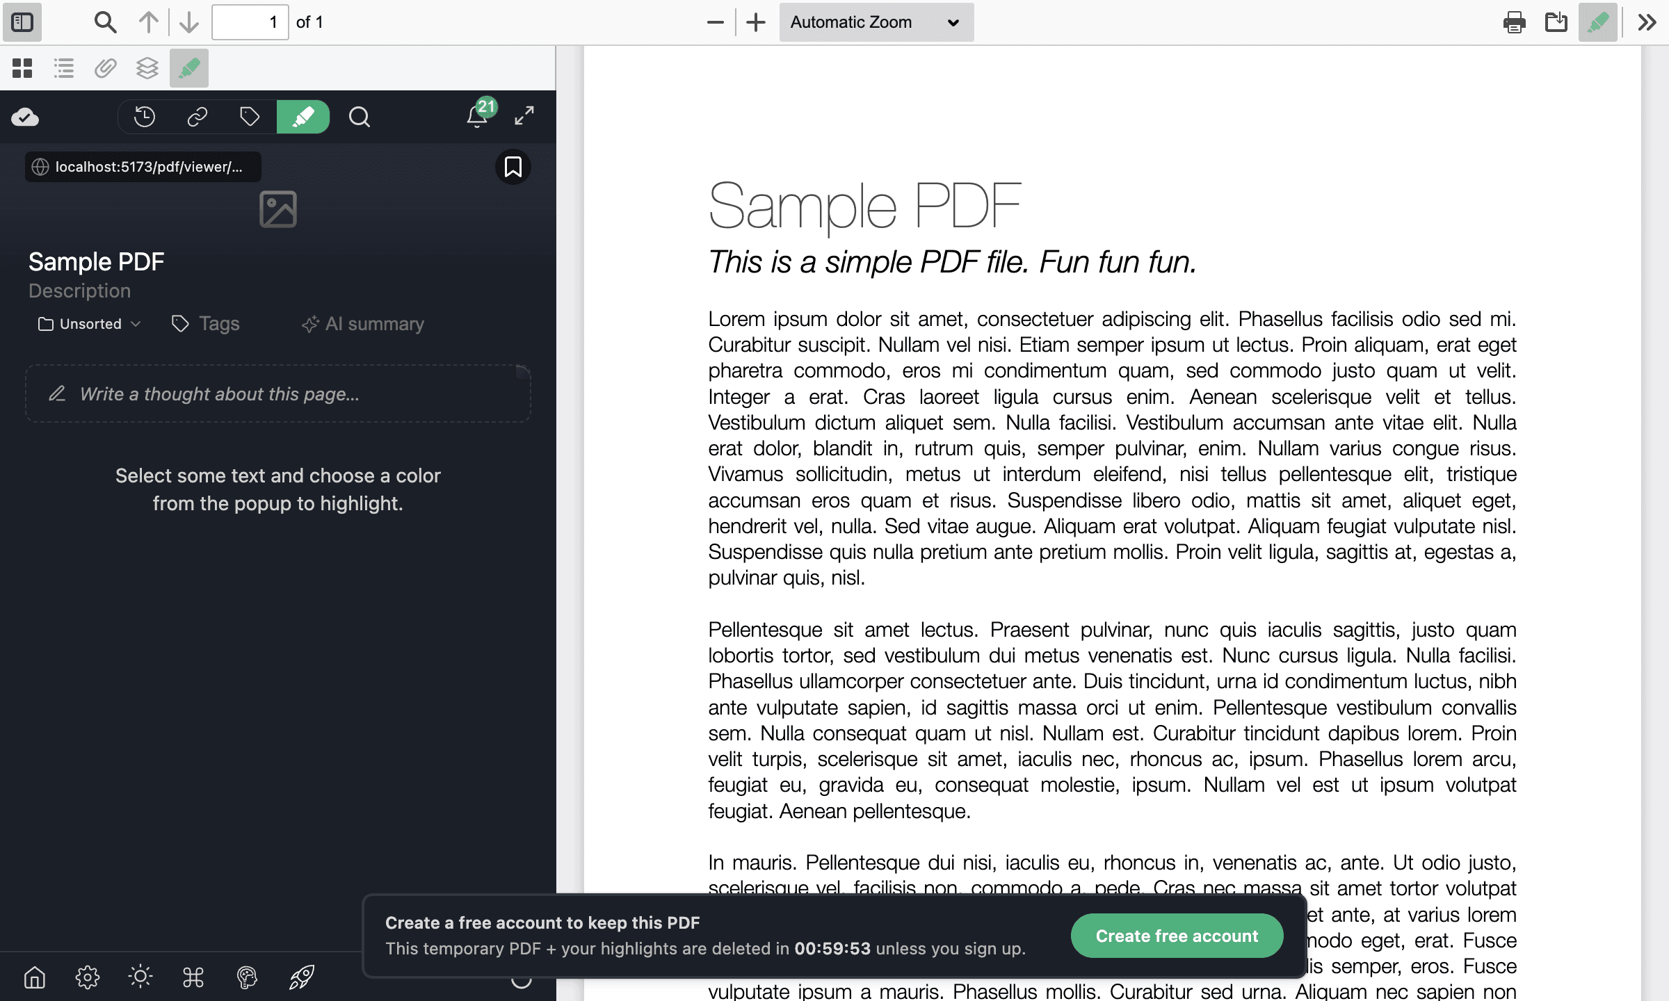Screen dimensions: 1669x1001
Task: Show document outline view
Action: coord(64,68)
